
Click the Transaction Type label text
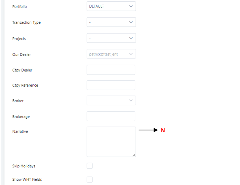[26, 23]
